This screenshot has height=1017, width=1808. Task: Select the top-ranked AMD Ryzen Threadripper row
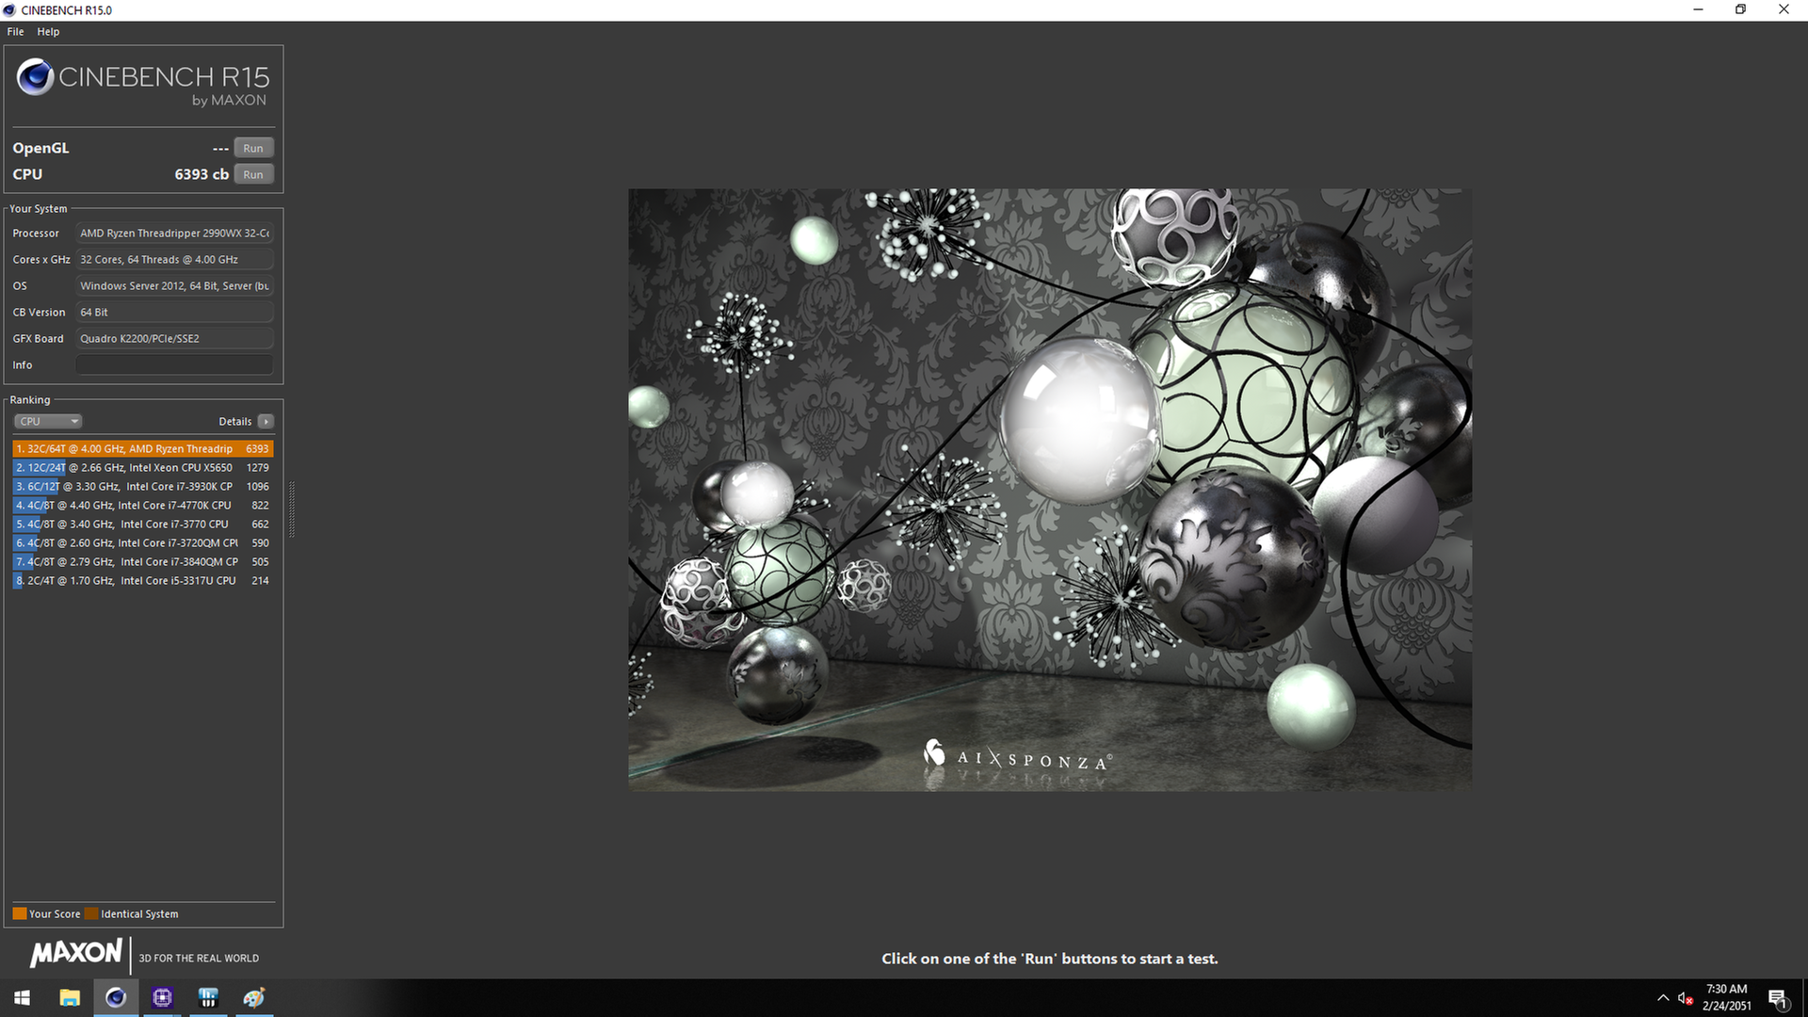coord(143,448)
